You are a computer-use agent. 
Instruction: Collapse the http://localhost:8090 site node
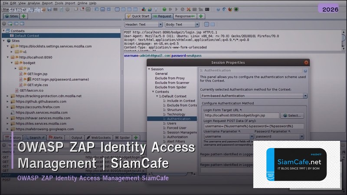(8, 57)
